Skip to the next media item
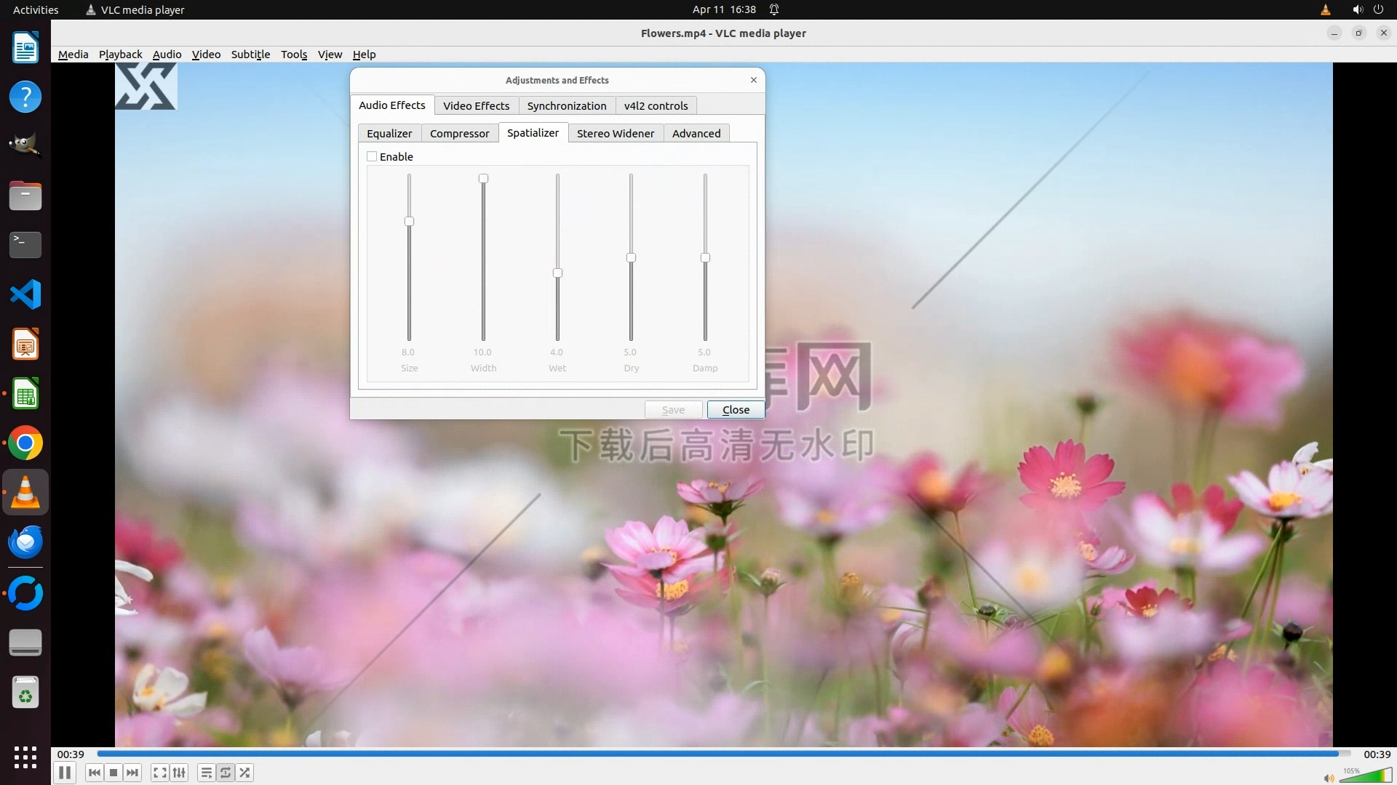Image resolution: width=1397 pixels, height=785 pixels. click(x=132, y=773)
